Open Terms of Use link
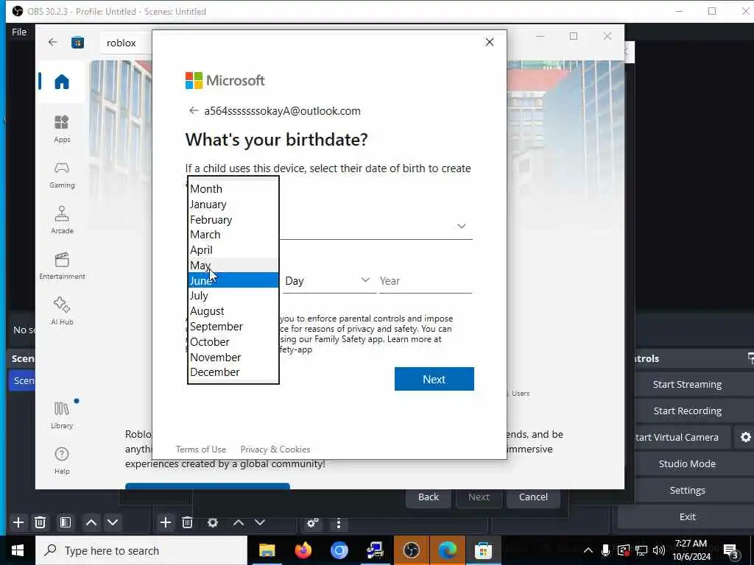This screenshot has height=565, width=754. tap(201, 449)
